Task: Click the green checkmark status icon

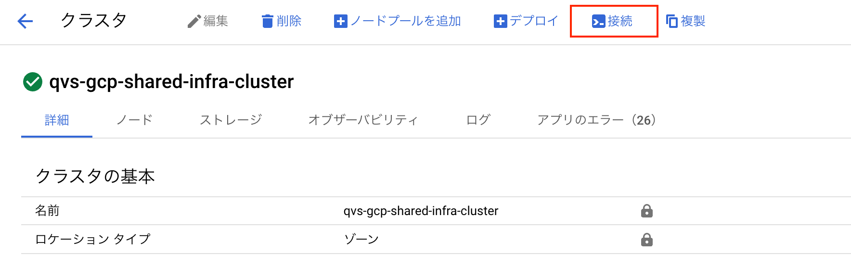Action: click(x=33, y=82)
